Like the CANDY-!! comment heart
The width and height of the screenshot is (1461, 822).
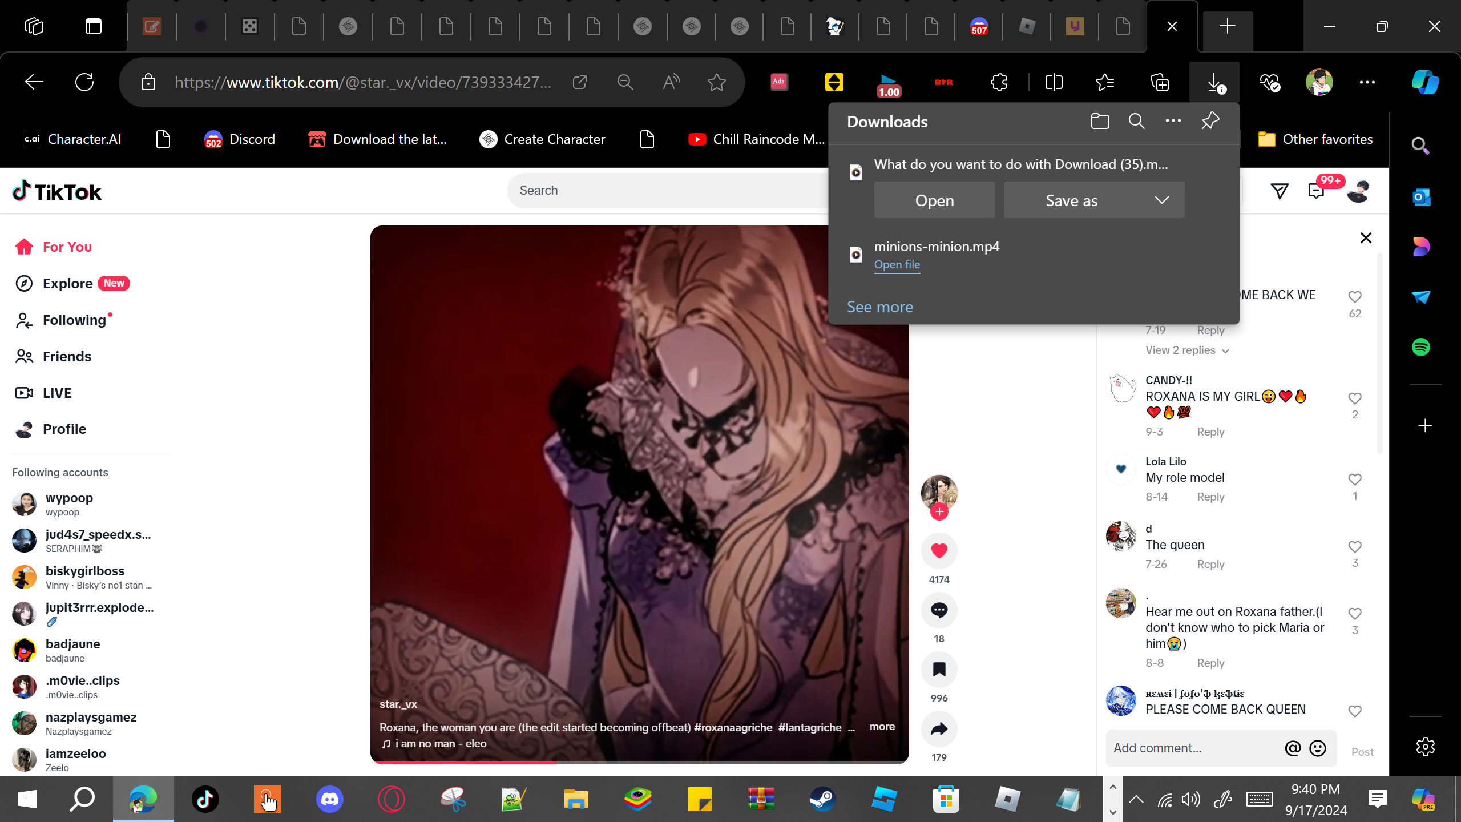tap(1354, 398)
